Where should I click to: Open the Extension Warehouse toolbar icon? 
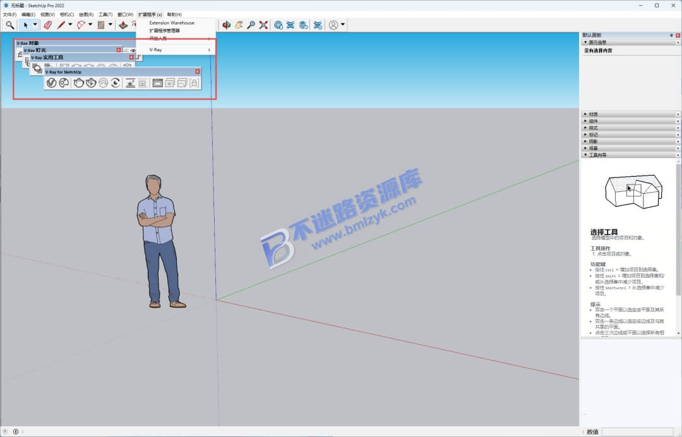(290, 25)
